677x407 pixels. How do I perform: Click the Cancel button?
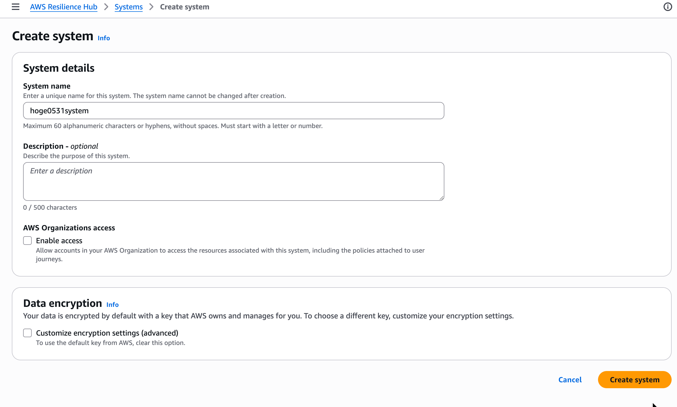[570, 380]
